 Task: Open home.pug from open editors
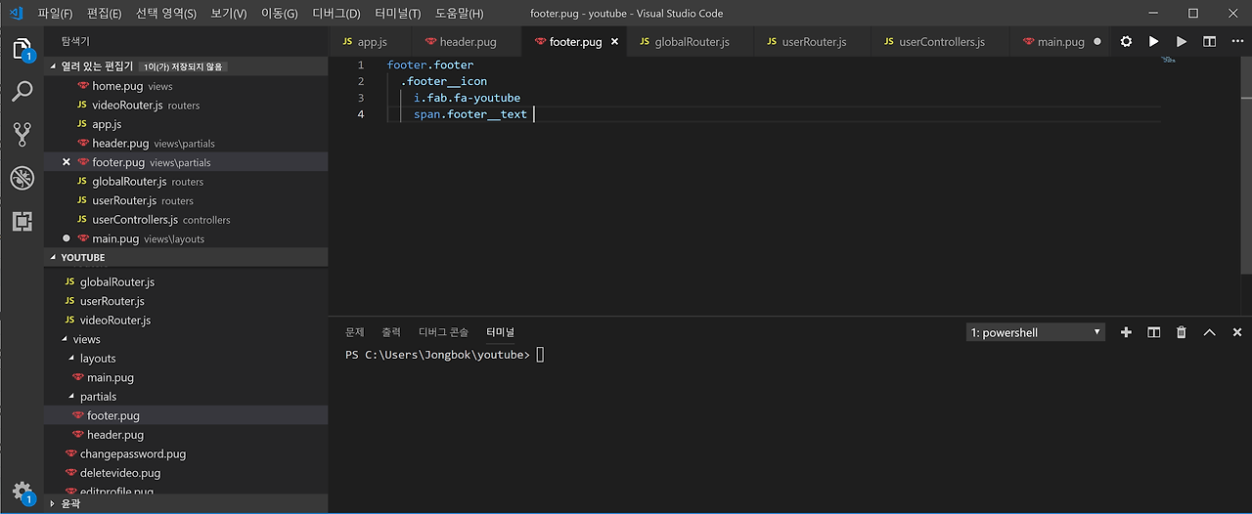[x=186, y=86]
